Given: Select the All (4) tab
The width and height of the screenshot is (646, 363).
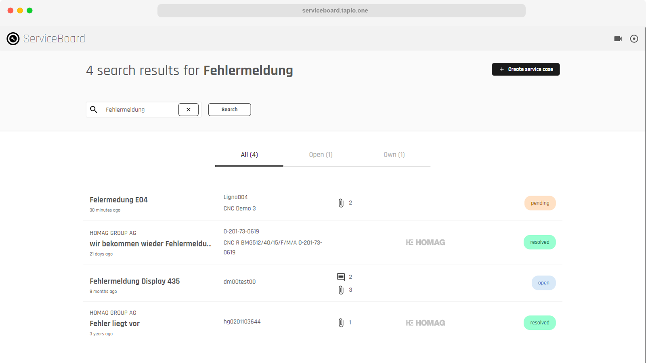Looking at the screenshot, I should pyautogui.click(x=249, y=155).
